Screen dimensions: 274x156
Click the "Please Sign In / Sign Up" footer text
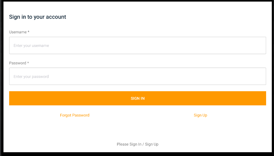(x=137, y=144)
